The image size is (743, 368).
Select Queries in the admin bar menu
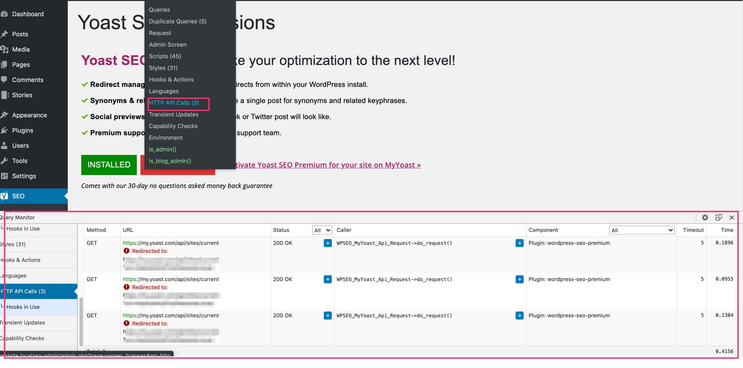click(159, 10)
